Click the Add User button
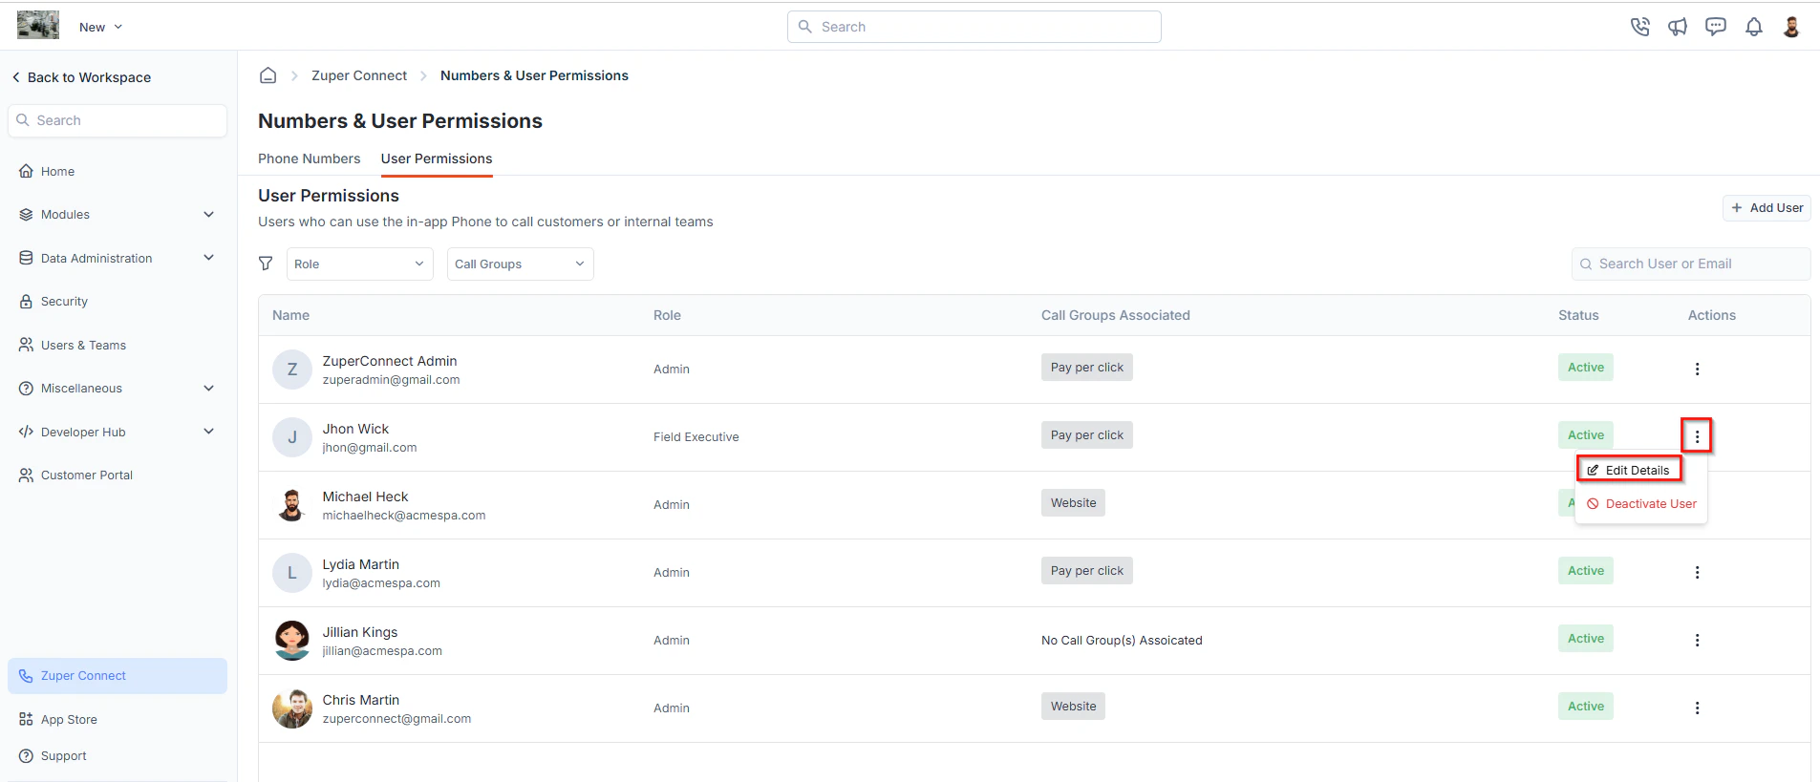Screen dimensions: 1820x782 (1766, 207)
